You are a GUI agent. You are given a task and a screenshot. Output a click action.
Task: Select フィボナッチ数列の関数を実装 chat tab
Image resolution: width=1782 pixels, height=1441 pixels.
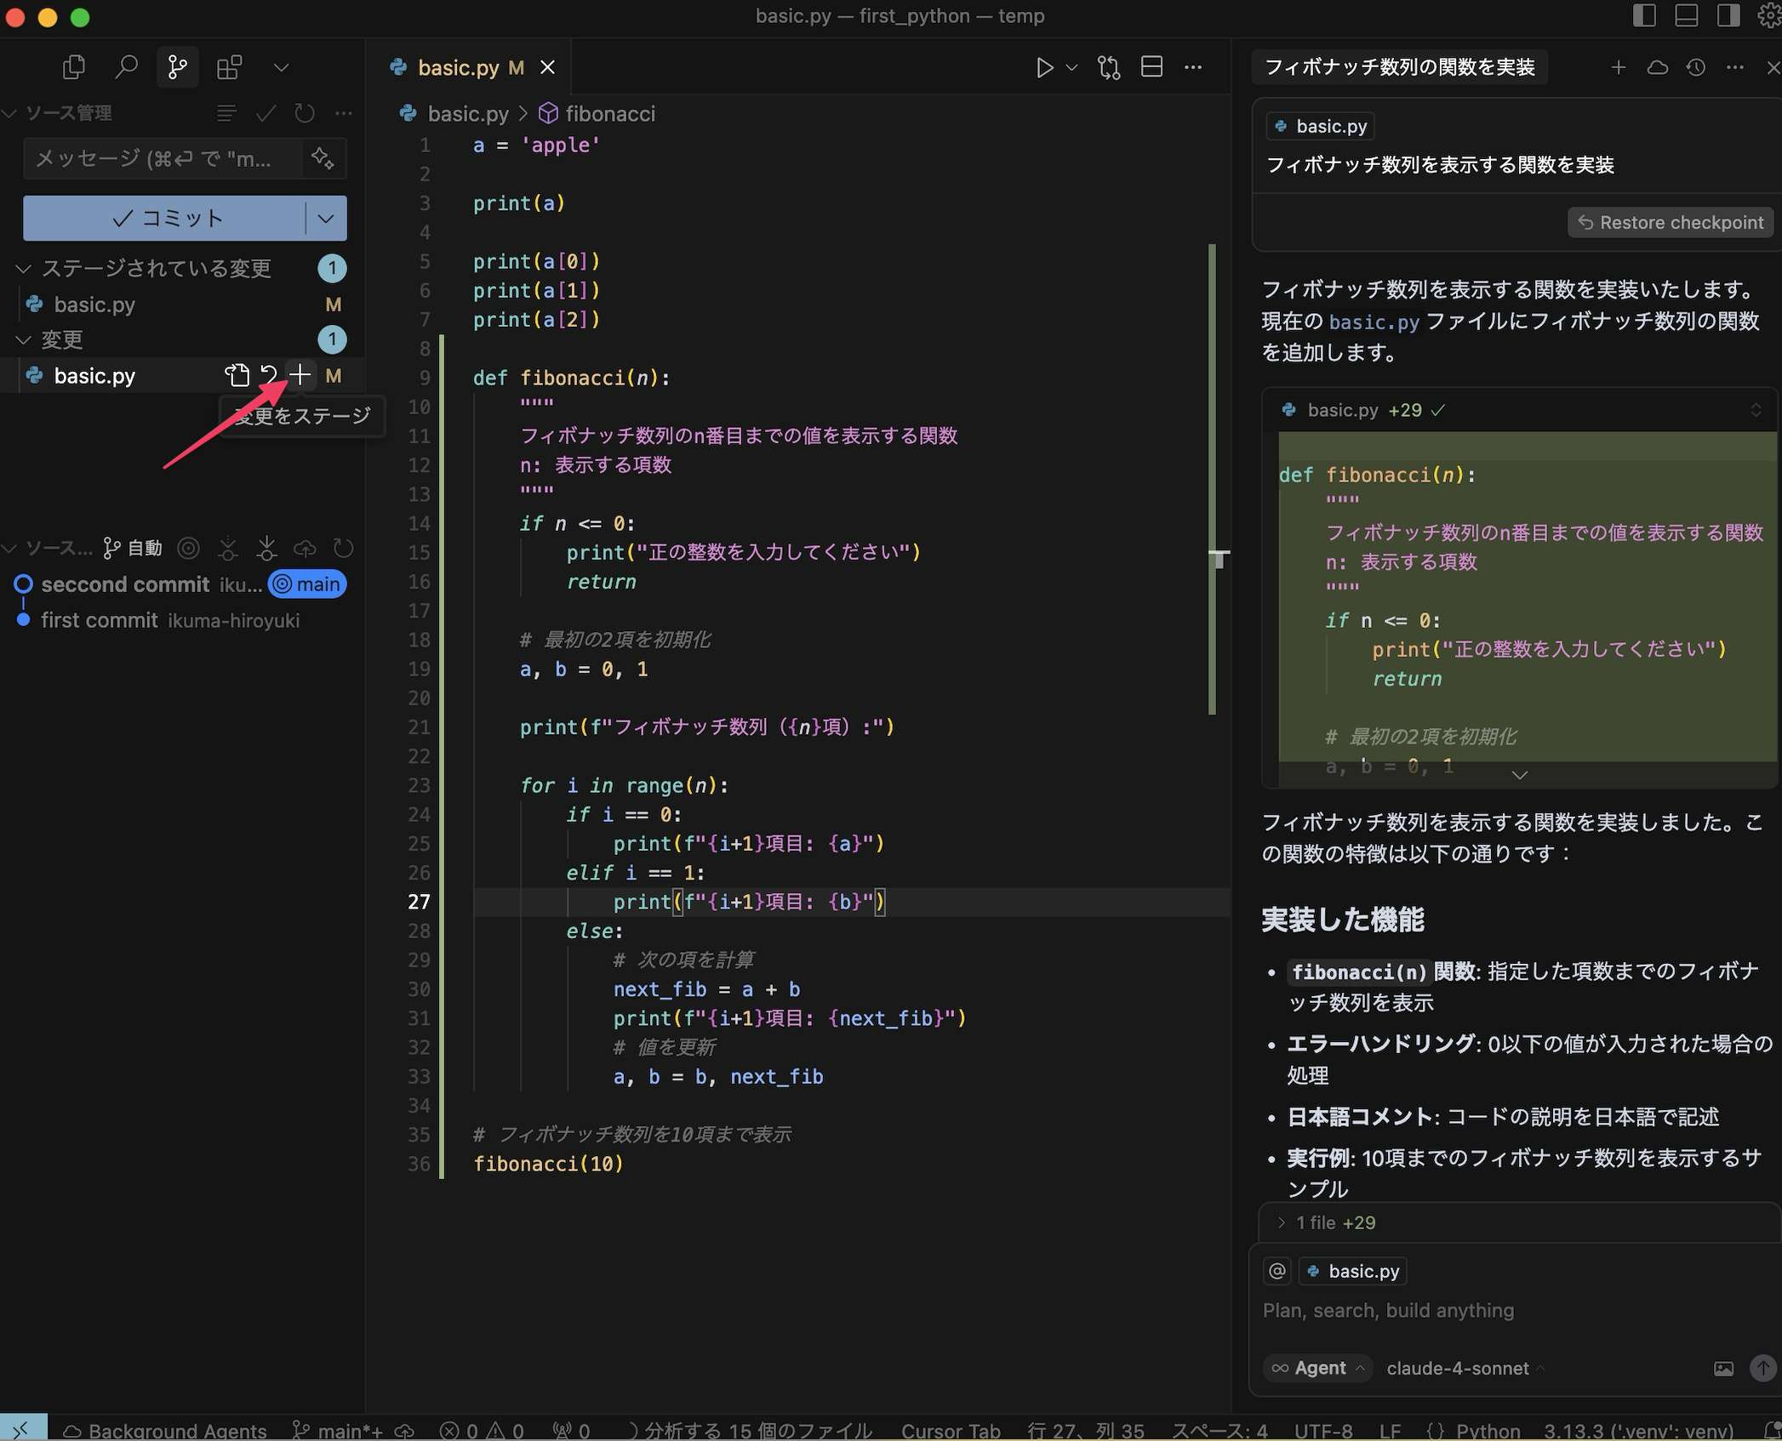pyautogui.click(x=1399, y=67)
